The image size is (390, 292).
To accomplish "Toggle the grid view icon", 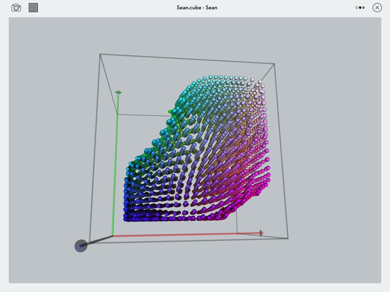I will click(33, 7).
